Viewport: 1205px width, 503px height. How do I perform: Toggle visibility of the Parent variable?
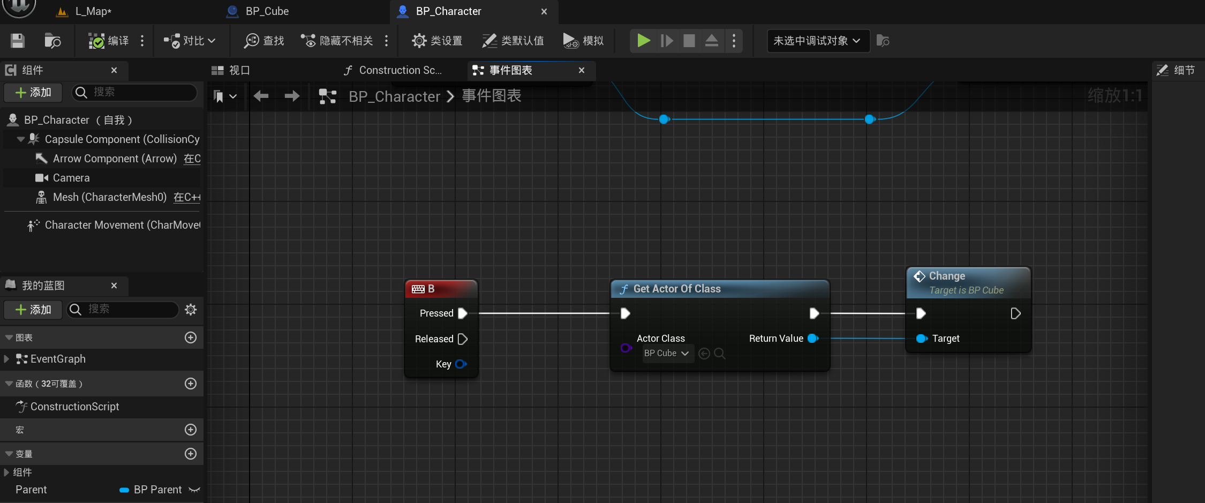(195, 490)
